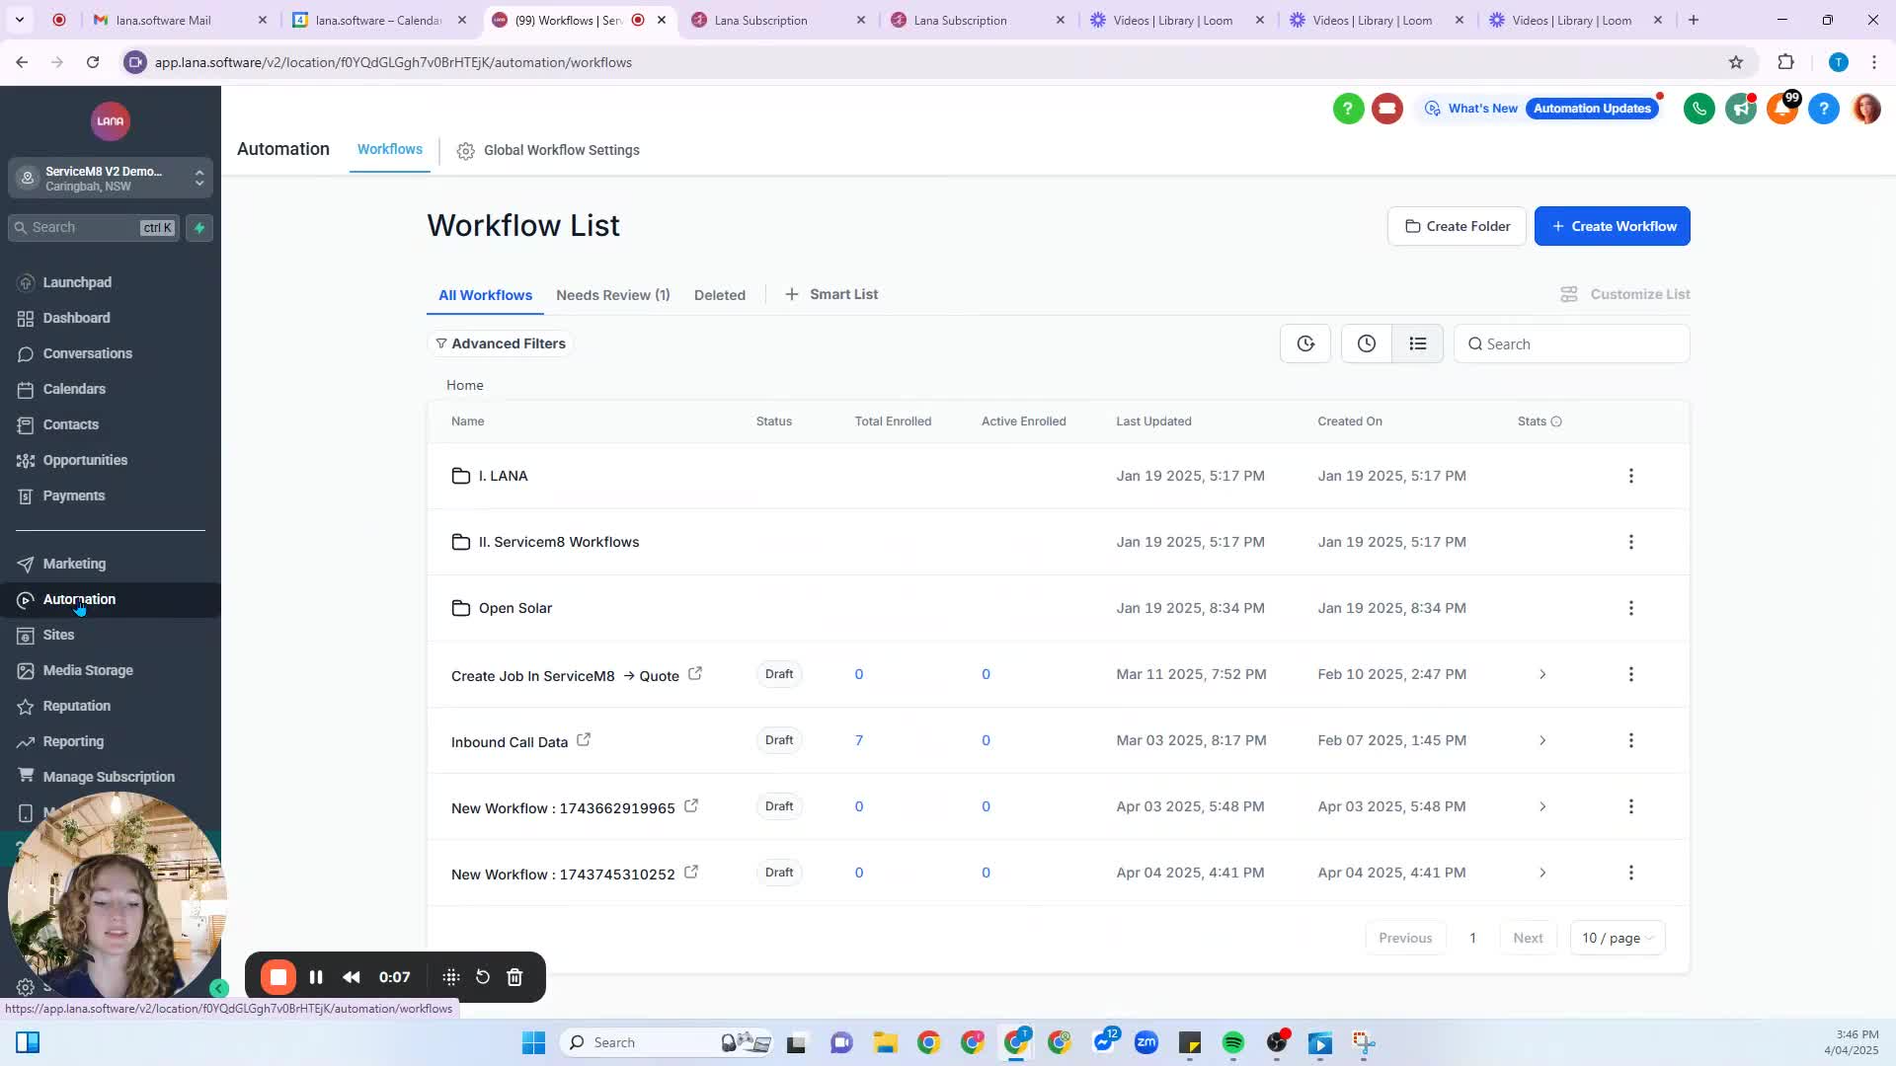Open three-dot menu for Open Solar folder
The width and height of the screenshot is (1896, 1066).
point(1631,608)
